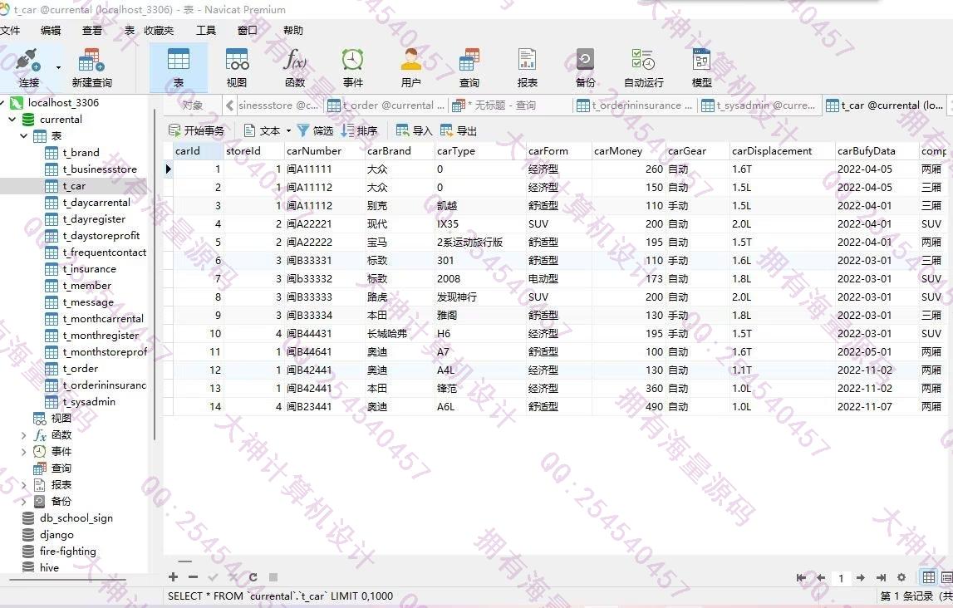Select the fire-fighting database
Image resolution: width=953 pixels, height=608 pixels.
click(x=67, y=551)
